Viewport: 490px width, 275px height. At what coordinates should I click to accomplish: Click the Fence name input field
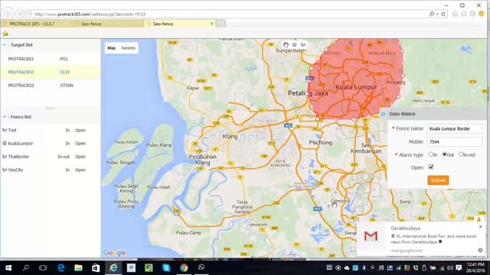[x=454, y=128]
